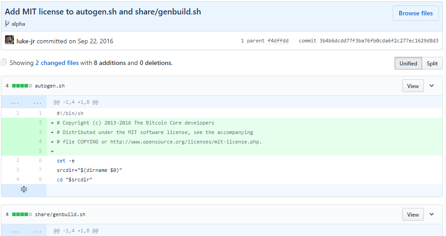Collapse the share/genbuild.sh file diff
The height and width of the screenshot is (236, 446).
click(x=432, y=214)
